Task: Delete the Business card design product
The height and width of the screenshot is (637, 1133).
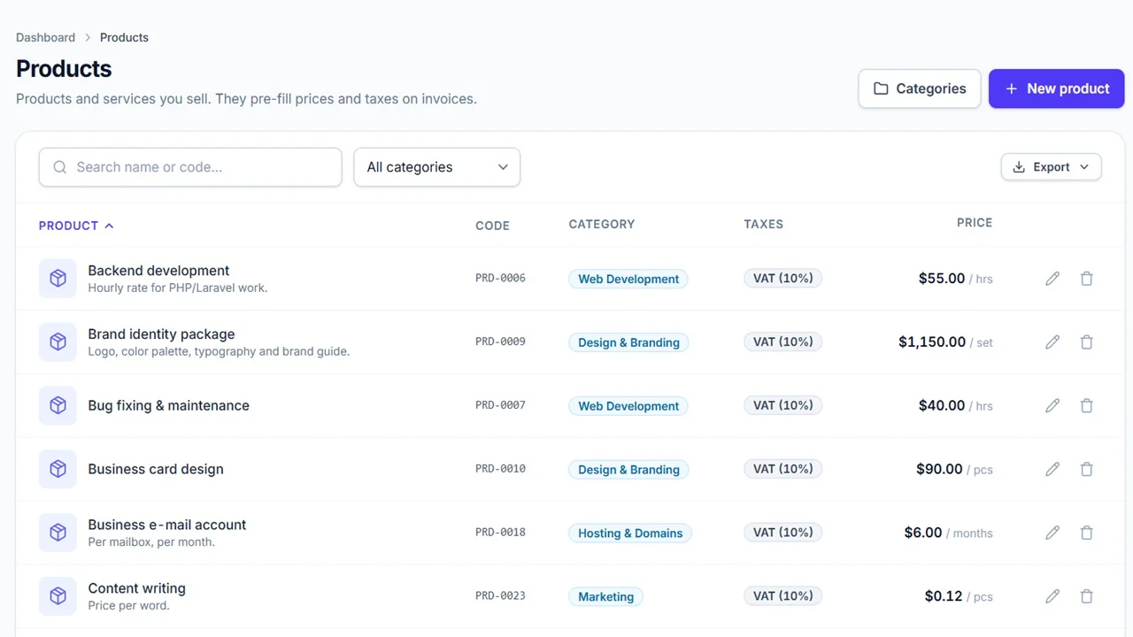Action: [1087, 470]
